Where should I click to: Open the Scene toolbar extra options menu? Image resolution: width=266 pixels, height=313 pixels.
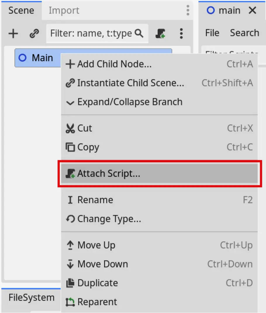pos(181,34)
